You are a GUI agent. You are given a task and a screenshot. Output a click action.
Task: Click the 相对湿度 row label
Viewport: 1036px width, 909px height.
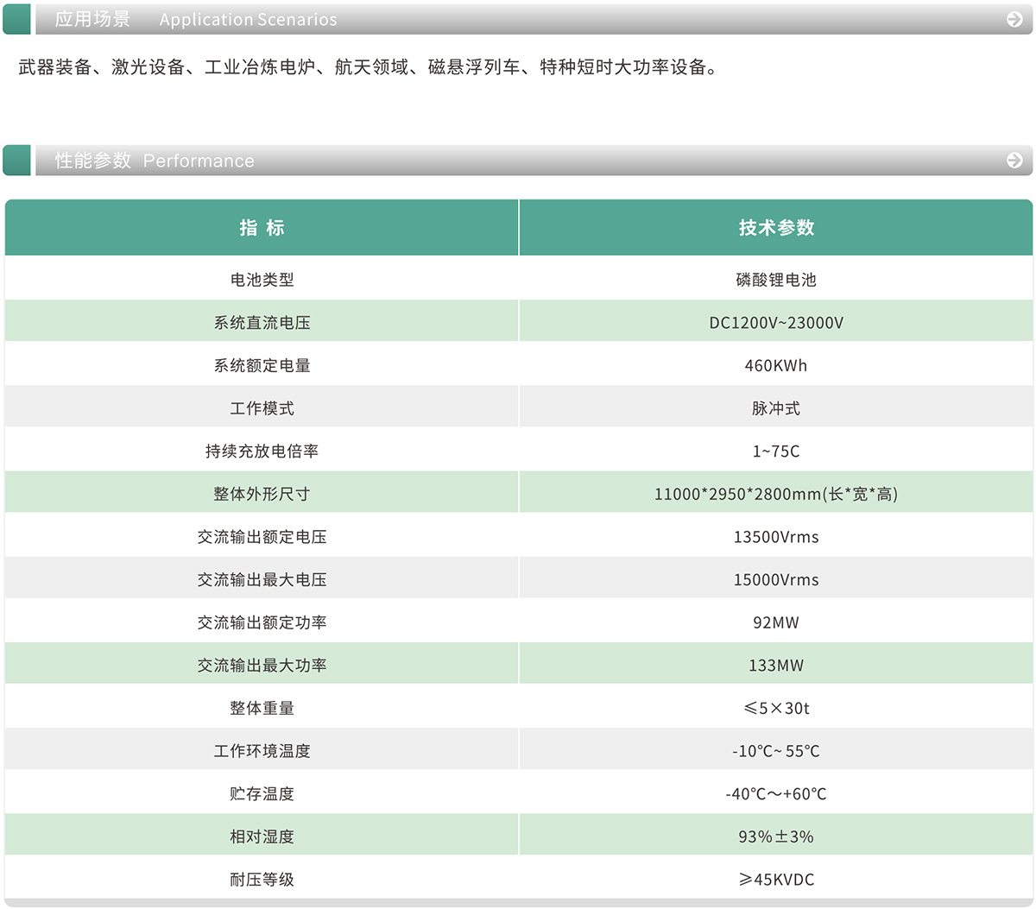[262, 836]
